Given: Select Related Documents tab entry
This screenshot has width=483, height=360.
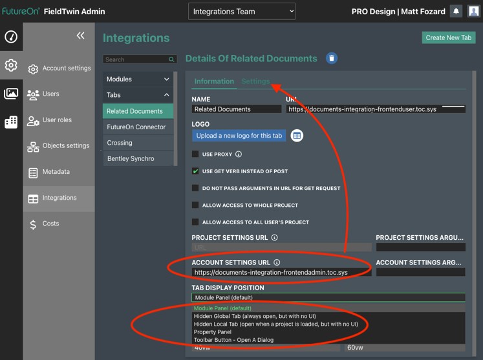Looking at the screenshot, I should 138,111.
